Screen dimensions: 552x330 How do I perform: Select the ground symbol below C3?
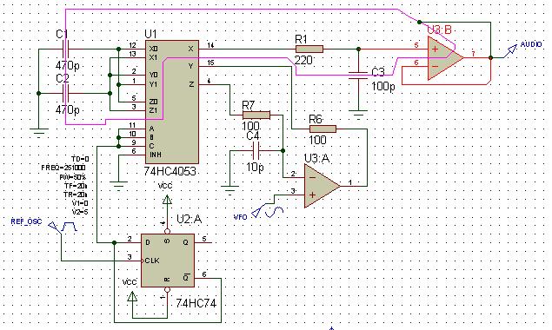coord(358,114)
